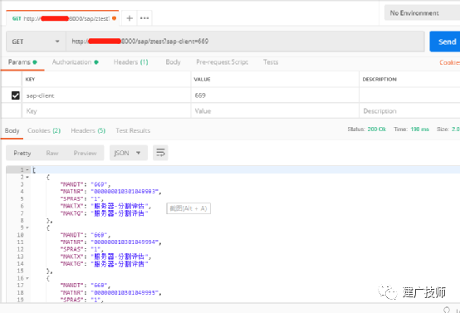Open the GET method dropdown

(x=36, y=42)
